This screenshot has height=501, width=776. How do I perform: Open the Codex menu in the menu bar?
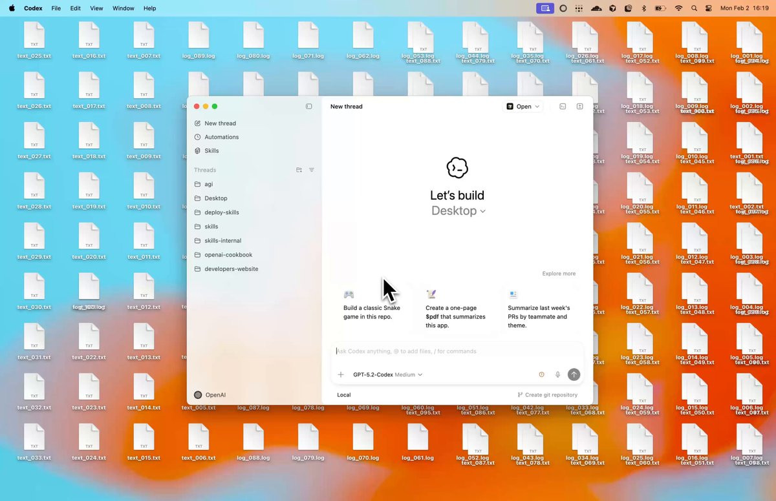[x=33, y=8]
